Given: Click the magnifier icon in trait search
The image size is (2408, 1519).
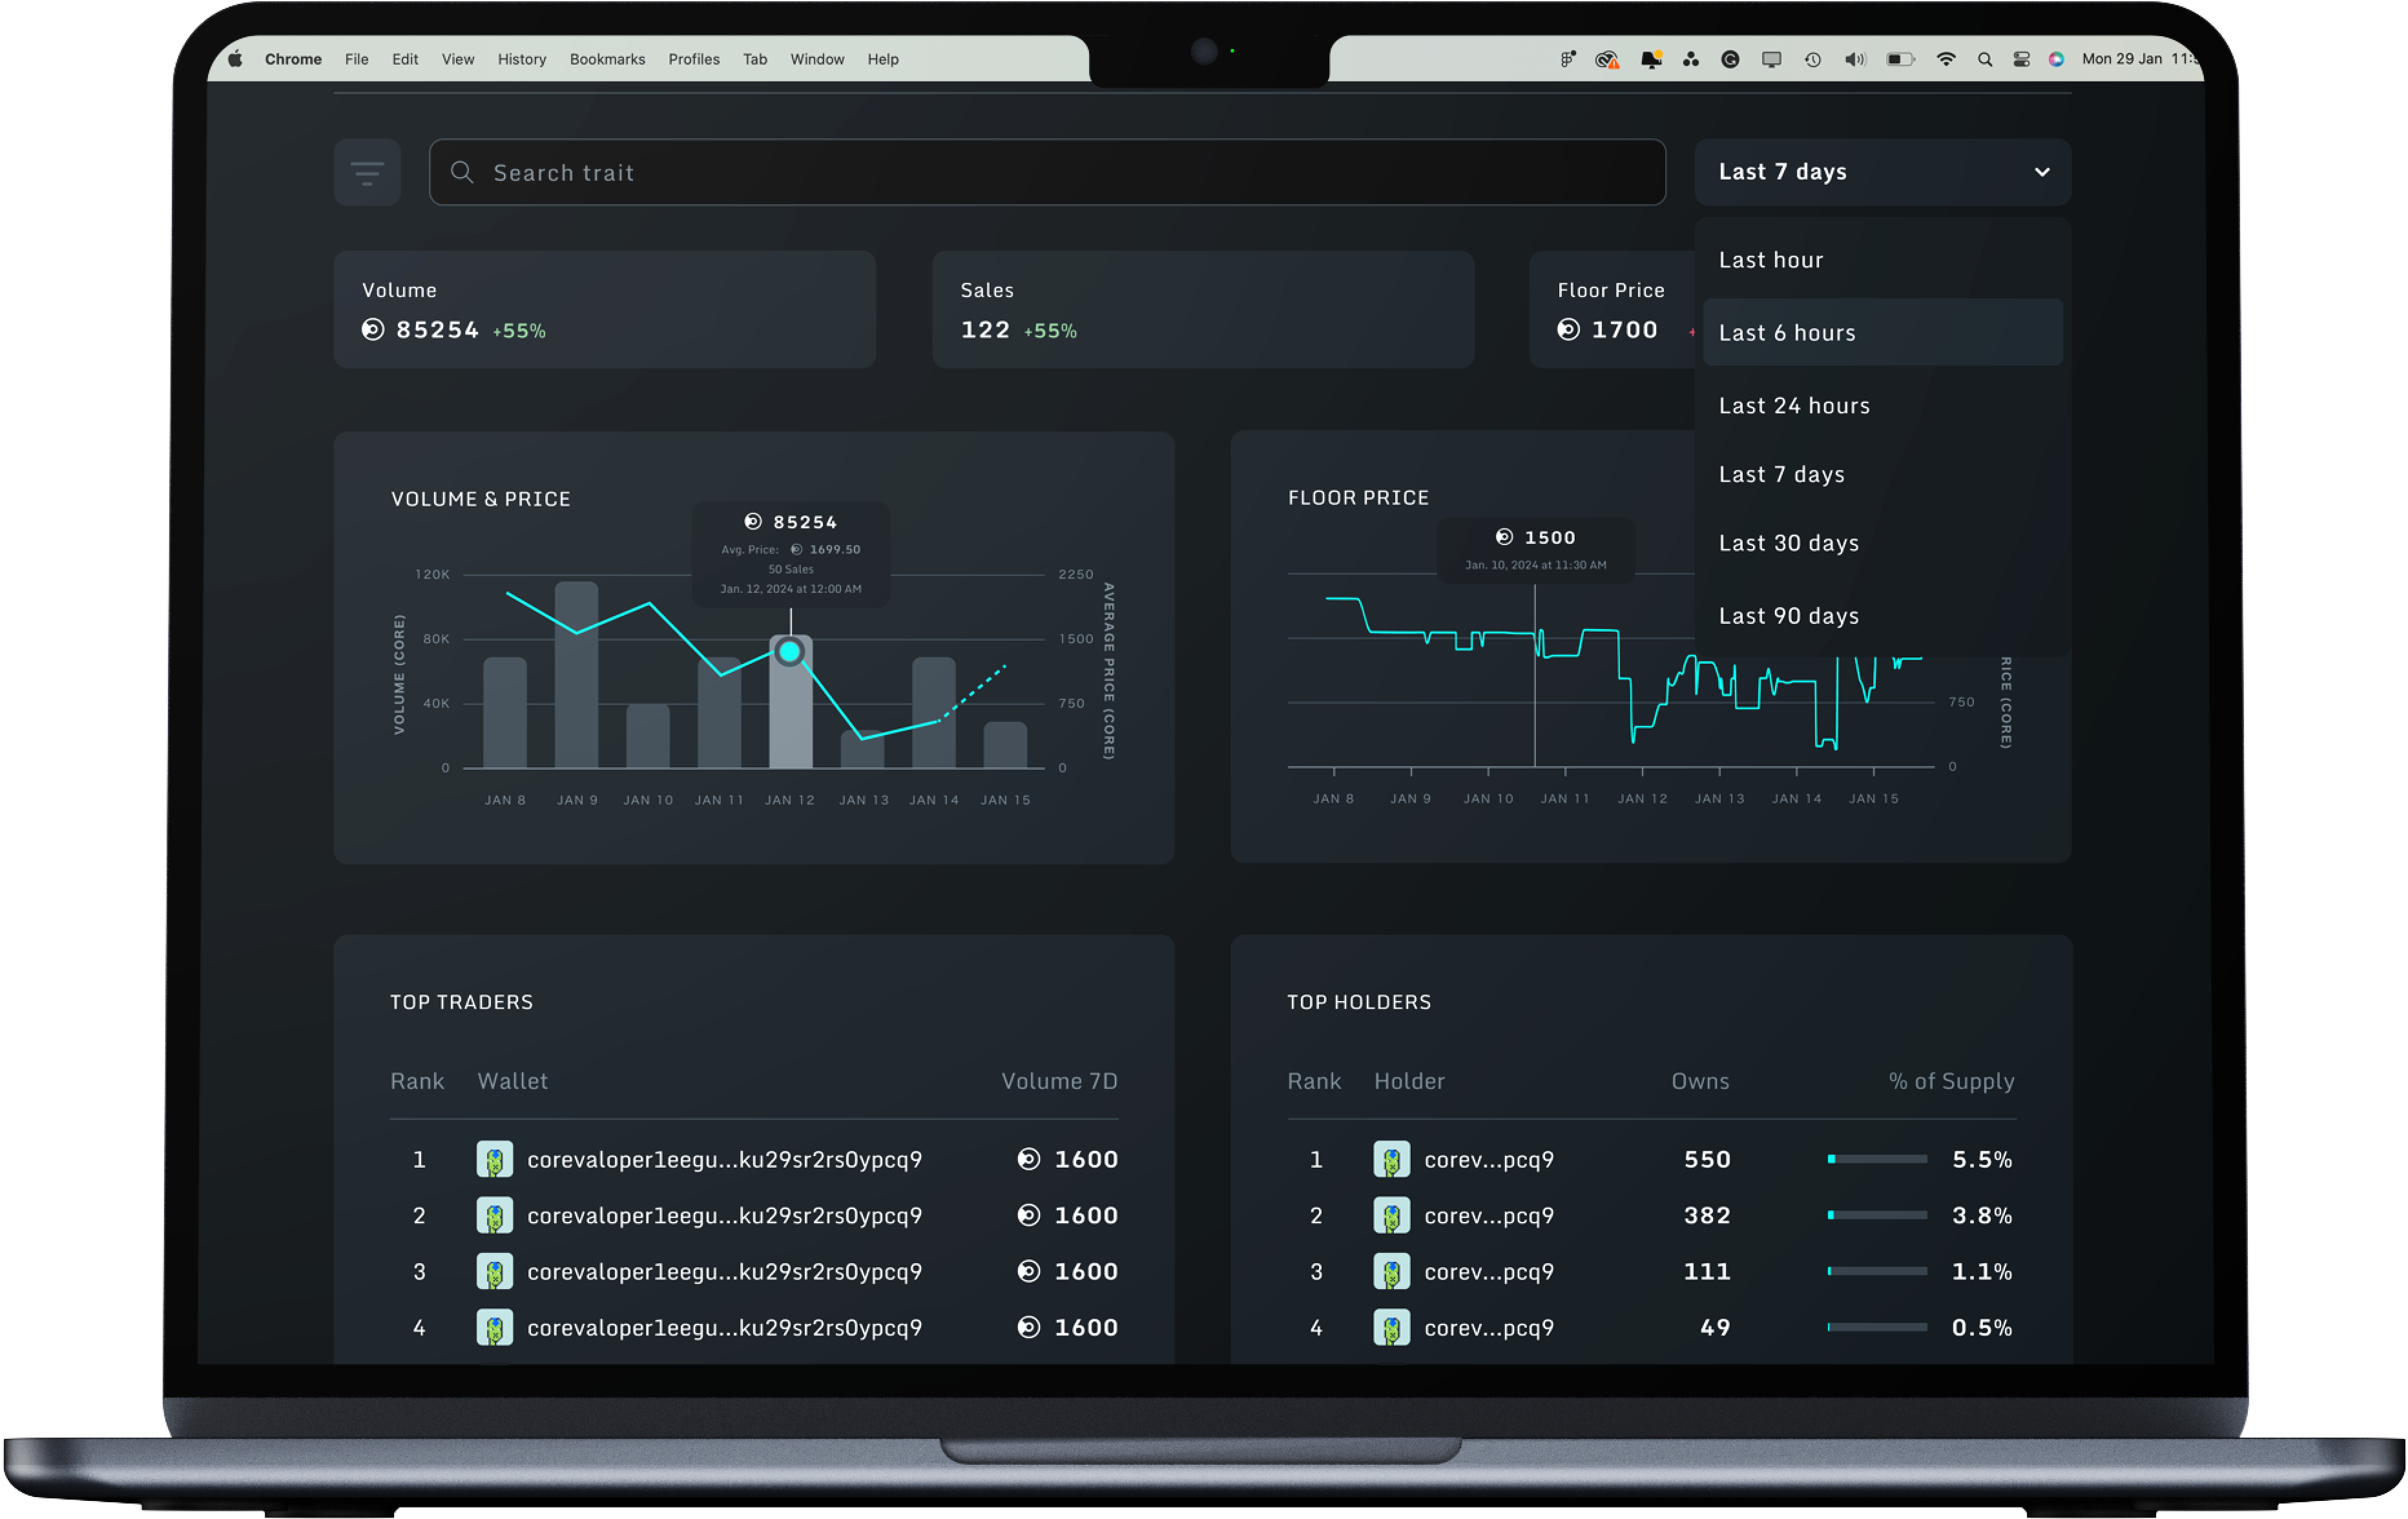Looking at the screenshot, I should pyautogui.click(x=461, y=173).
